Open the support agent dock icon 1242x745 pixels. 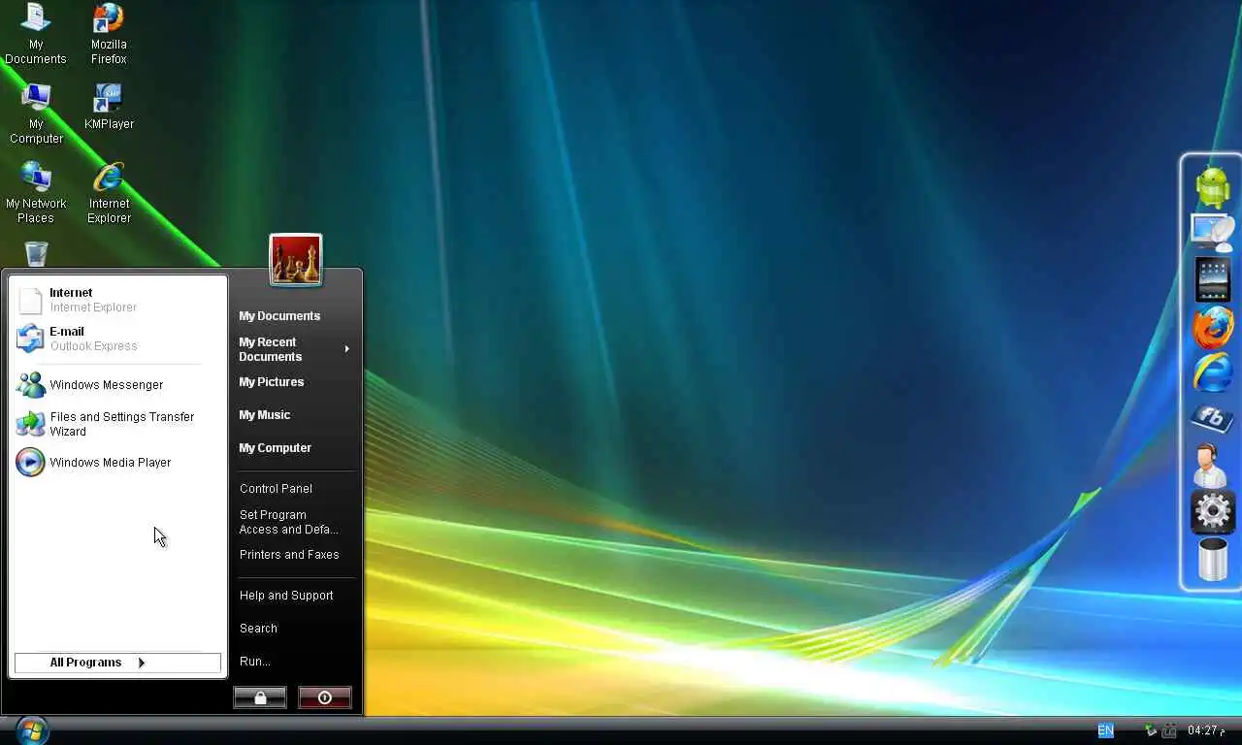point(1209,466)
